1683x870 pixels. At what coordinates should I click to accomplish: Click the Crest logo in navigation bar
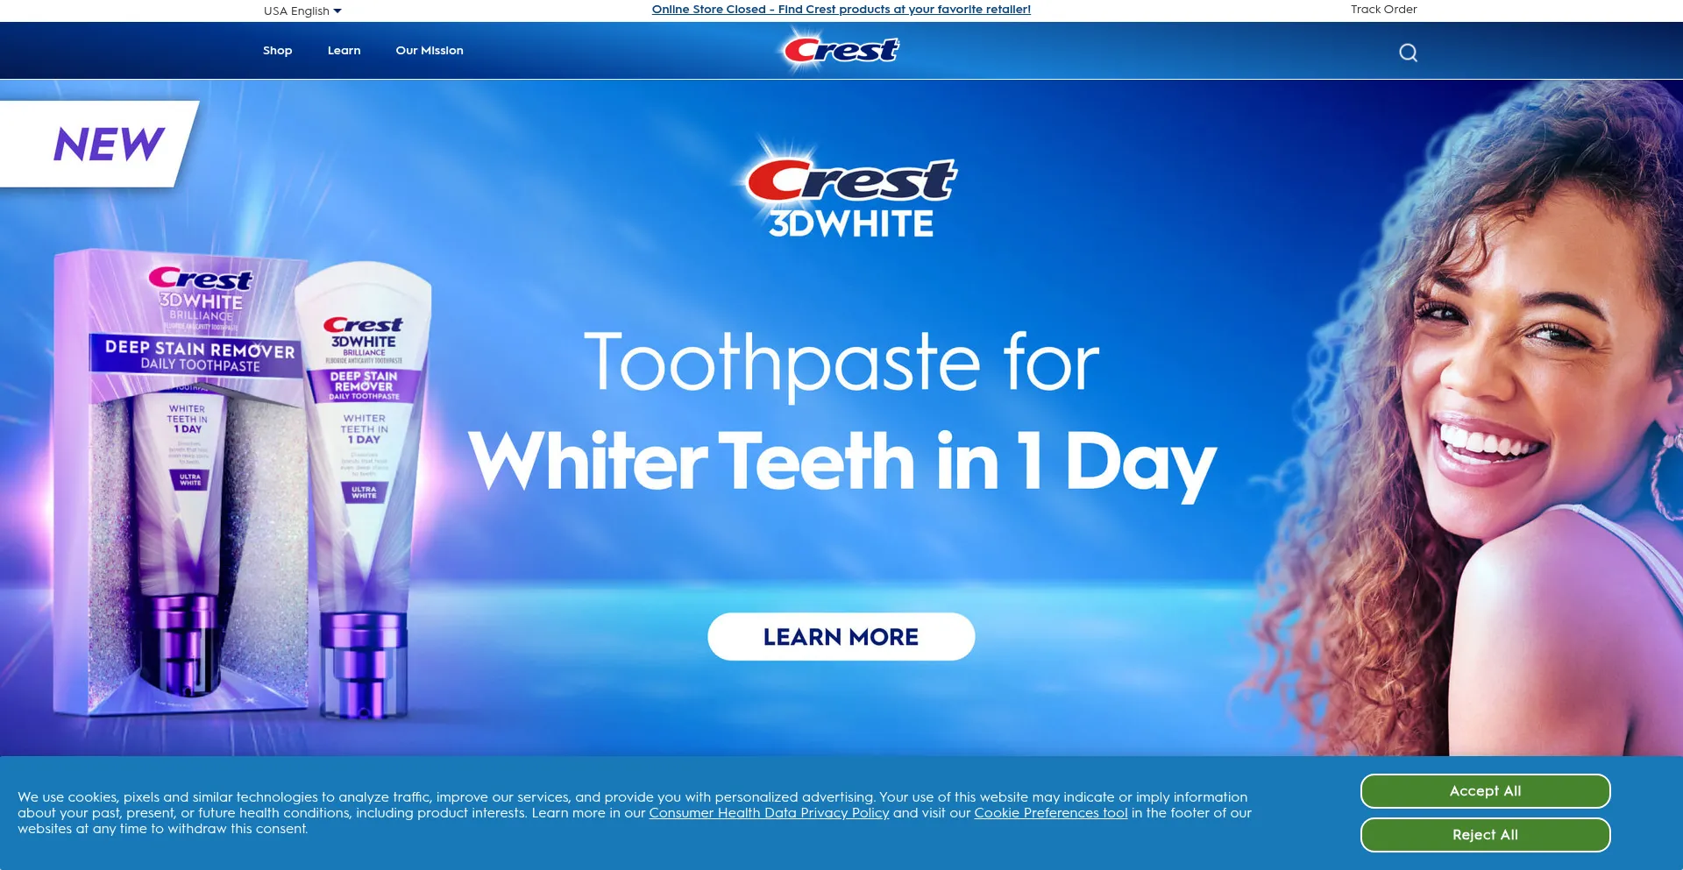[841, 50]
